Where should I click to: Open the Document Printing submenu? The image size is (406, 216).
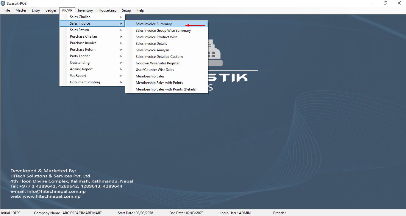[x=85, y=82]
